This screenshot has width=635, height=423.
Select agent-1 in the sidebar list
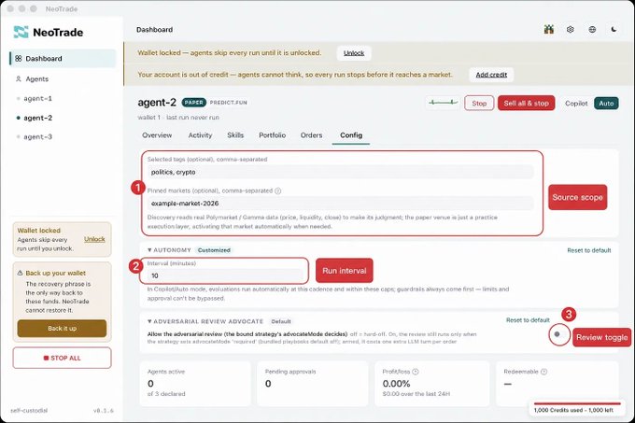point(37,98)
